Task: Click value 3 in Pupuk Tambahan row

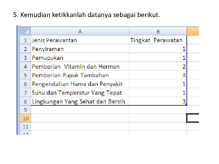Action: 158,75
